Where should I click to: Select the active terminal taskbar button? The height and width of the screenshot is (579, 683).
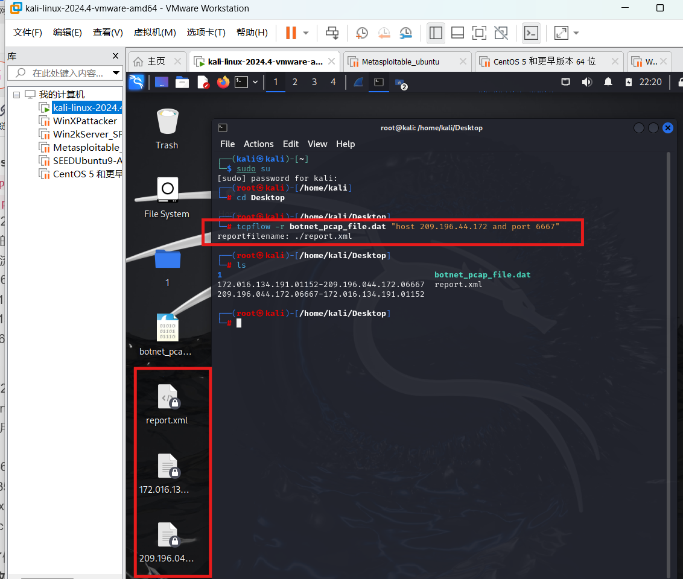379,82
